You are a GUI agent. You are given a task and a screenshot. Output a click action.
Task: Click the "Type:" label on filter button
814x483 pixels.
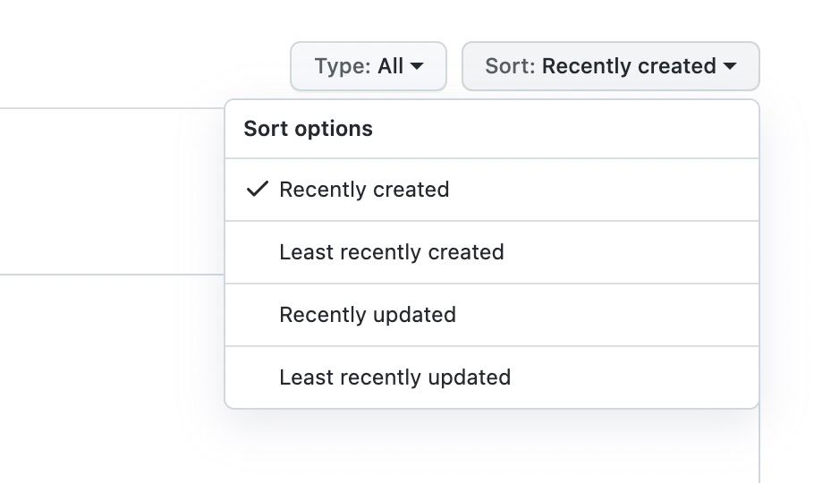pos(343,66)
